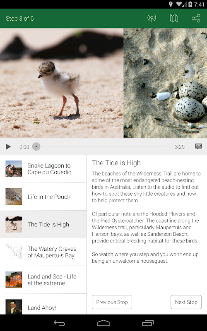Open the Android recent apps icon
Viewport: 207px width, 331px height.
pos(148,323)
